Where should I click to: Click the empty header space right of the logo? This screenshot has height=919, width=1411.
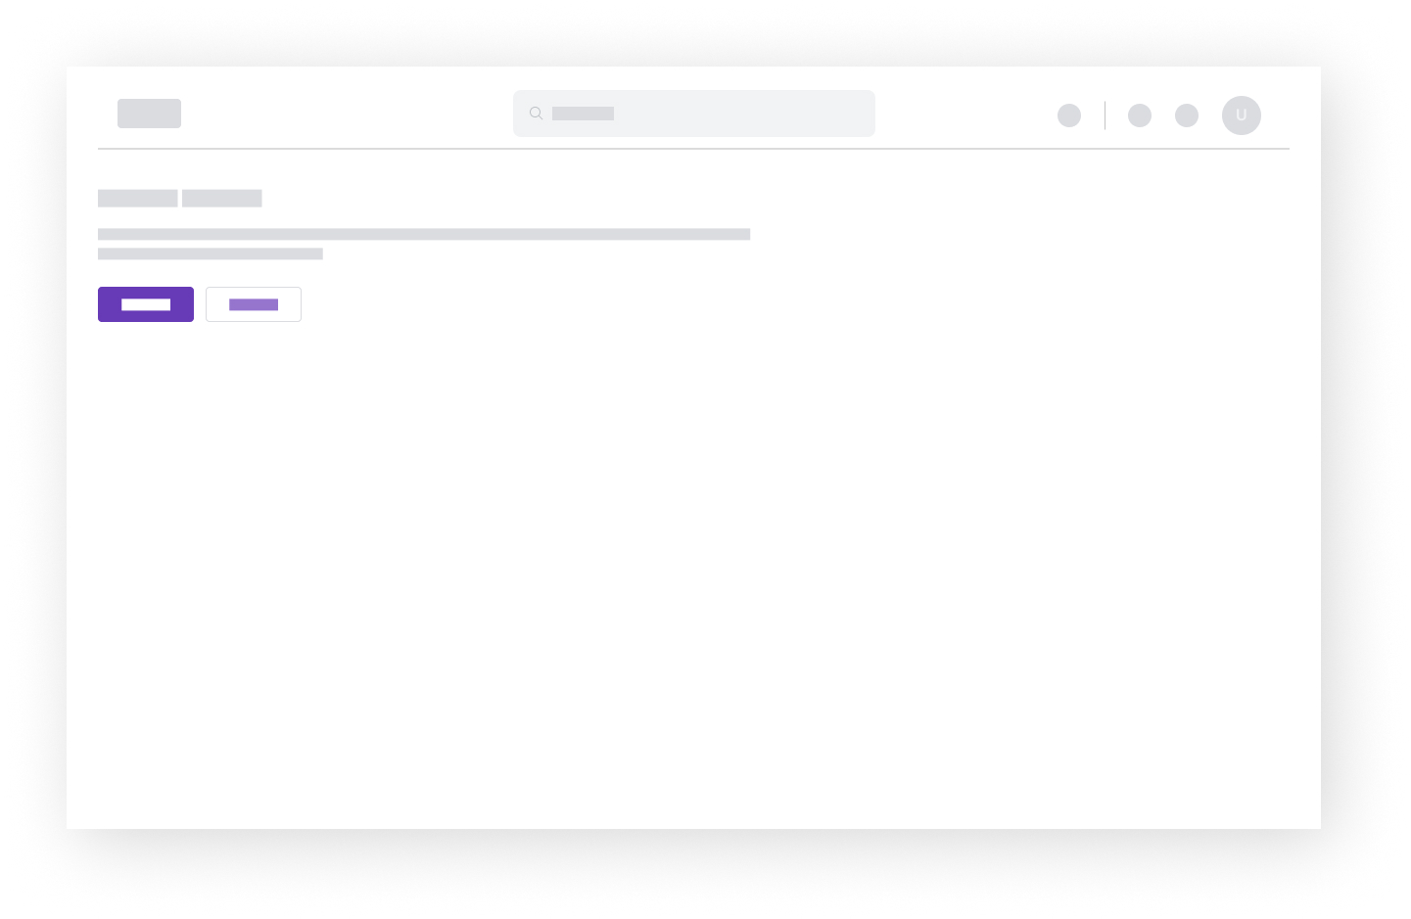343,114
